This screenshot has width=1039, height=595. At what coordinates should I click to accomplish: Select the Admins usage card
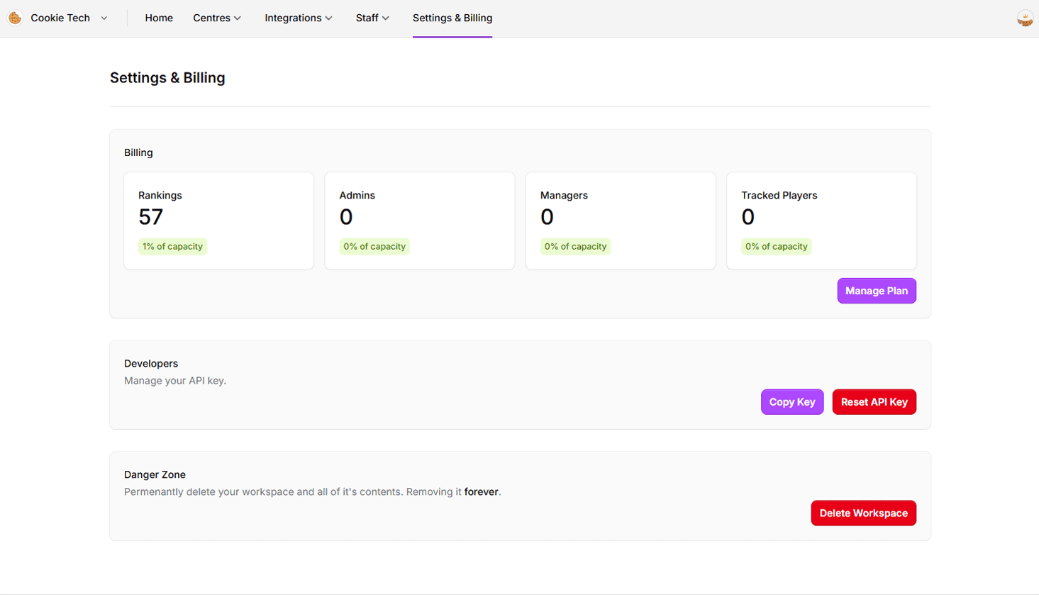pyautogui.click(x=419, y=221)
